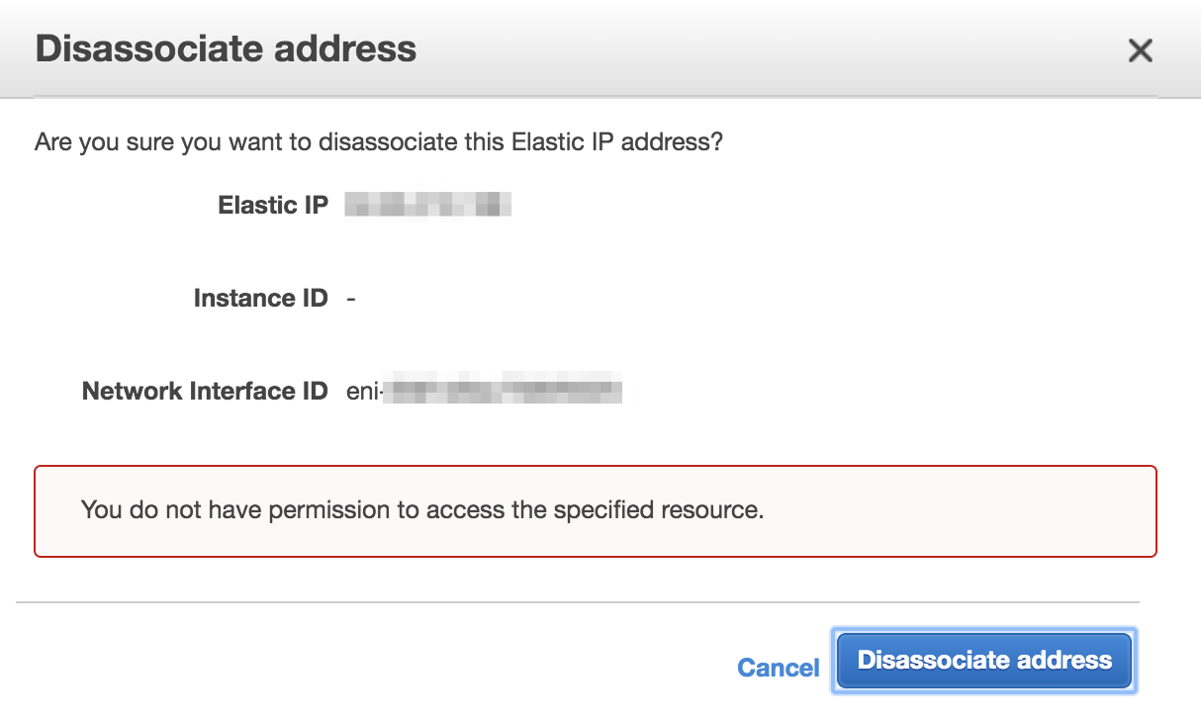Click the Instance ID dash value
Image resolution: width=1201 pixels, height=720 pixels.
coord(351,298)
